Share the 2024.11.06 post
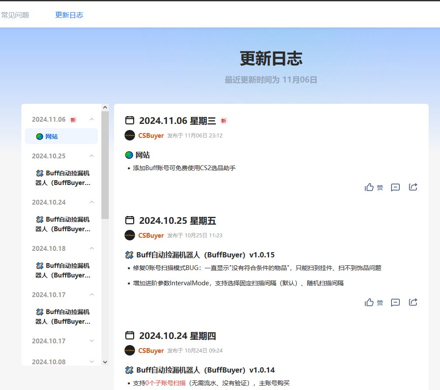440x390 pixels. click(413, 187)
